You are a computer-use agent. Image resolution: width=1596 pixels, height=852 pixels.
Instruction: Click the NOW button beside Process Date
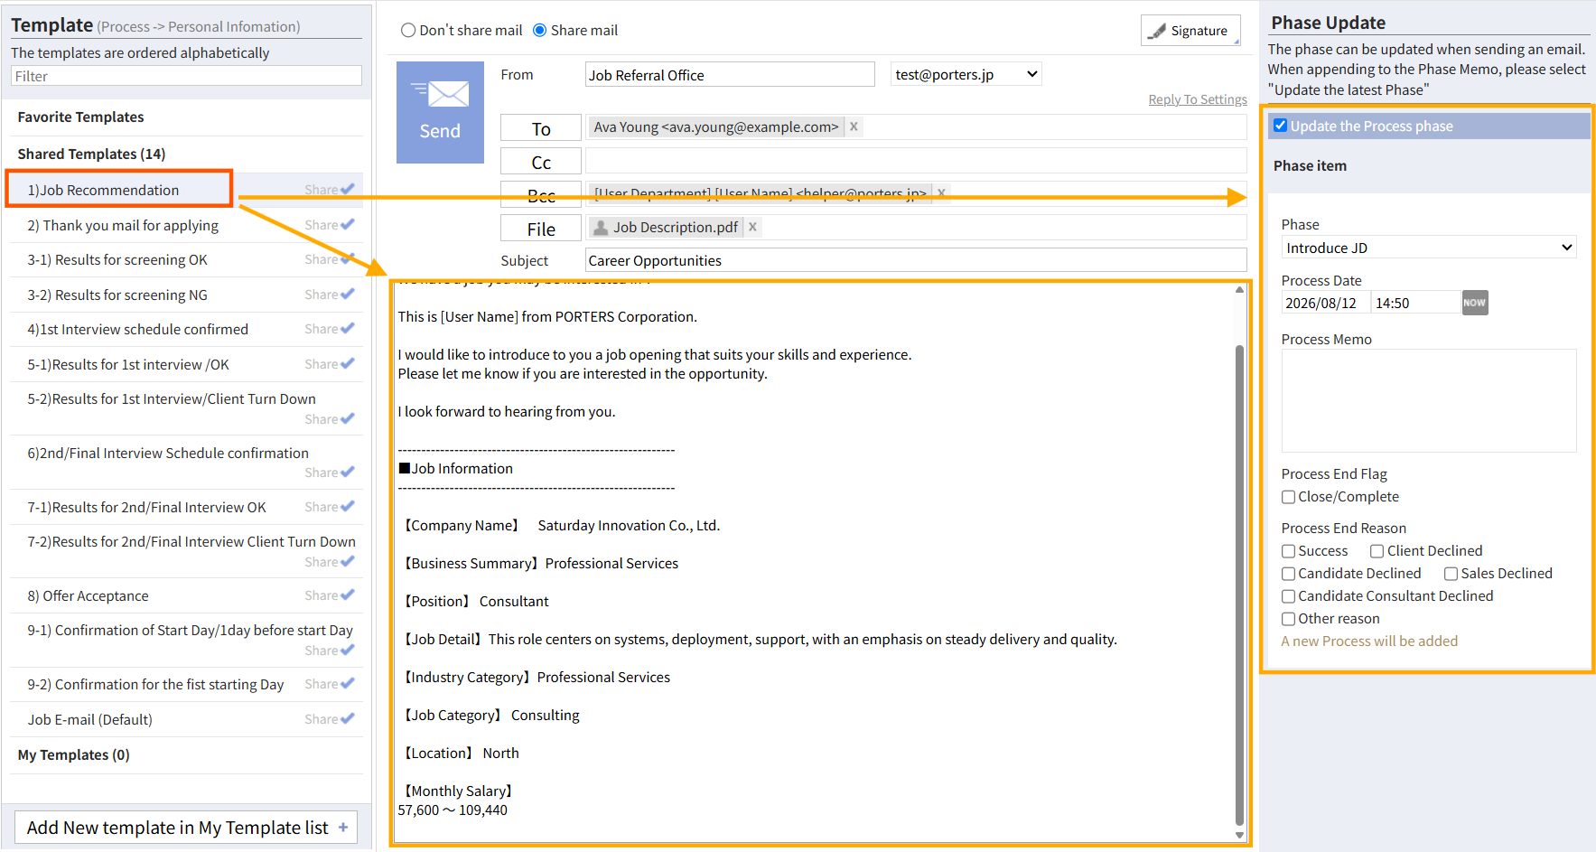[1475, 303]
